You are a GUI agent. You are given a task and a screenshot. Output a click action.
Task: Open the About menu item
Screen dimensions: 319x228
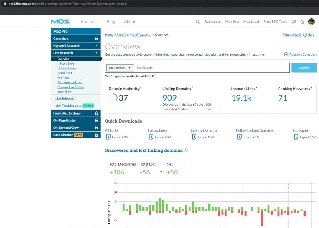pyautogui.click(x=130, y=22)
